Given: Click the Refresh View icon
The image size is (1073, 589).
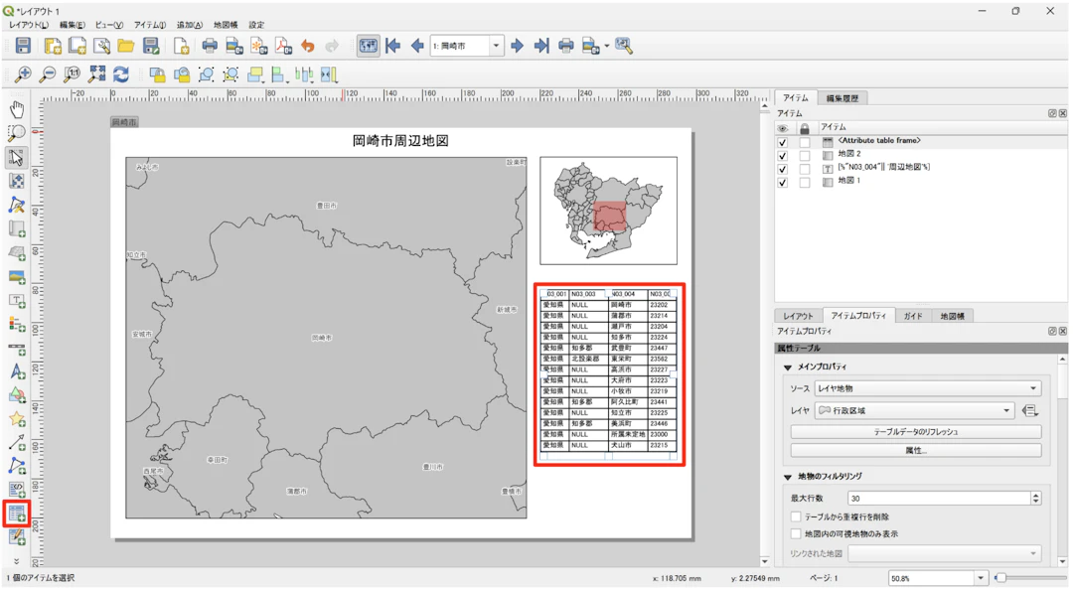Looking at the screenshot, I should click(x=121, y=74).
